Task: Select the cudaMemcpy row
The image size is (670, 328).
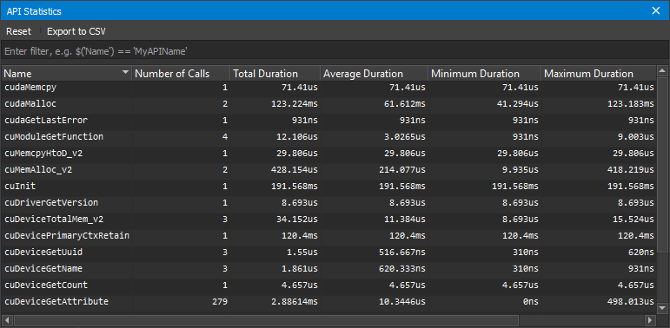Action: coord(328,88)
